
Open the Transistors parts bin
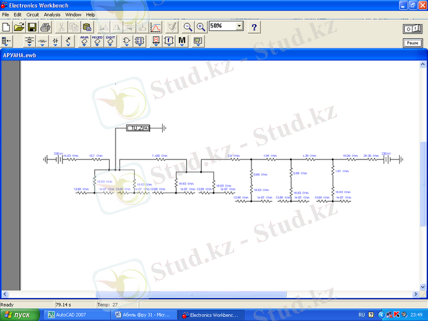68,41
